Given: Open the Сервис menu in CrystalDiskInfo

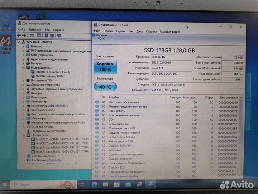Looking at the screenshot, I should pos(121,31).
